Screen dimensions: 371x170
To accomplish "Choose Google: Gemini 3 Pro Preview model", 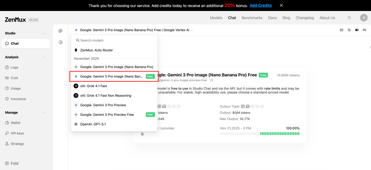I will point(114,105).
